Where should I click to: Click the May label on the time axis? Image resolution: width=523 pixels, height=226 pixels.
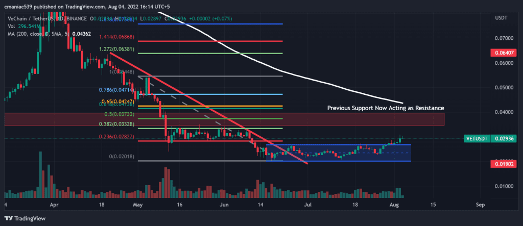pyautogui.click(x=137, y=204)
